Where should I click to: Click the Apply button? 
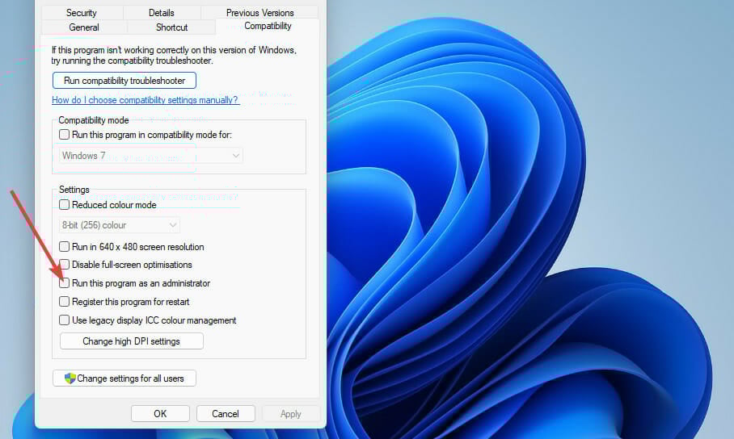291,414
